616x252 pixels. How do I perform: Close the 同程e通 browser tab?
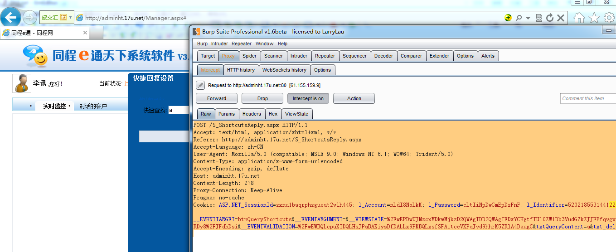click(85, 33)
